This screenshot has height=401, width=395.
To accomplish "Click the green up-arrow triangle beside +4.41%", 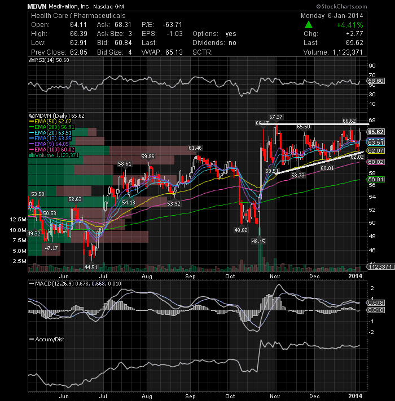I will [x=309, y=25].
